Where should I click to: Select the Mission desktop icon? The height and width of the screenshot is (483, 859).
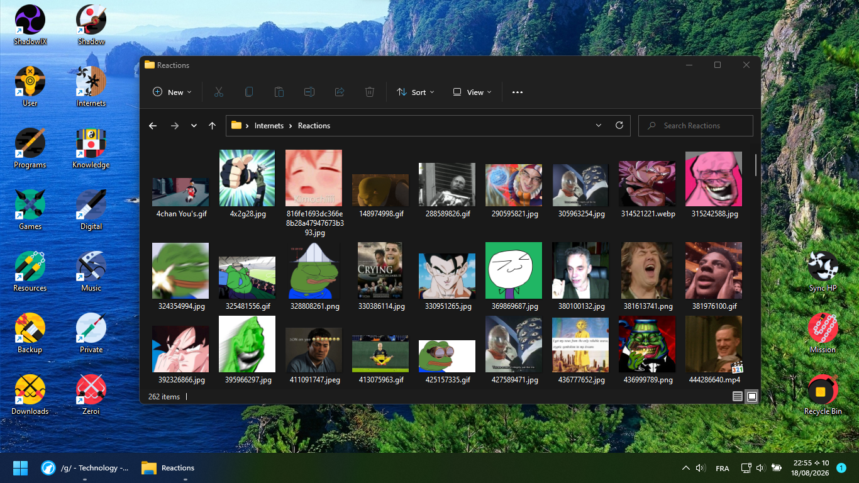823,333
